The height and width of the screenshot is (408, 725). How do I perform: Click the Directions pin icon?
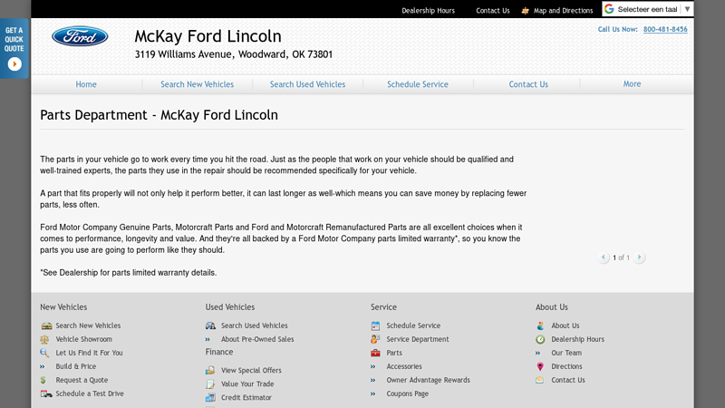click(540, 366)
